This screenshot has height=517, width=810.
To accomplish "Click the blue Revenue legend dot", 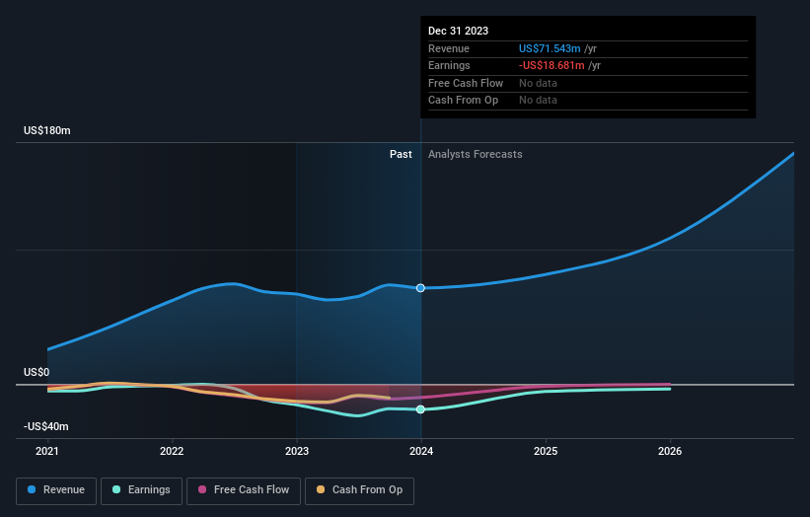I will click(x=32, y=489).
